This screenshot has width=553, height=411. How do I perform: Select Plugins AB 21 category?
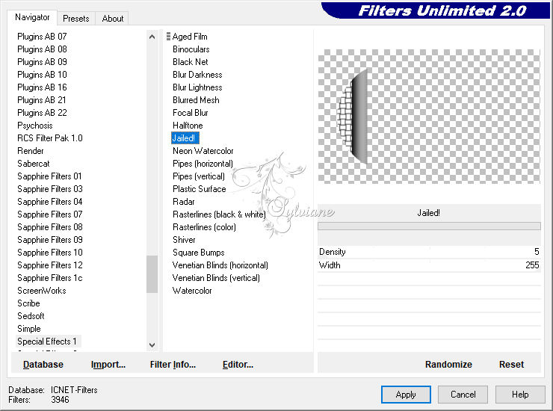[42, 100]
